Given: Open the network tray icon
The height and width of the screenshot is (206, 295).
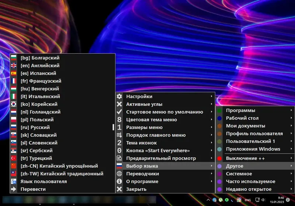Looking at the screenshot, I should tap(257, 200).
